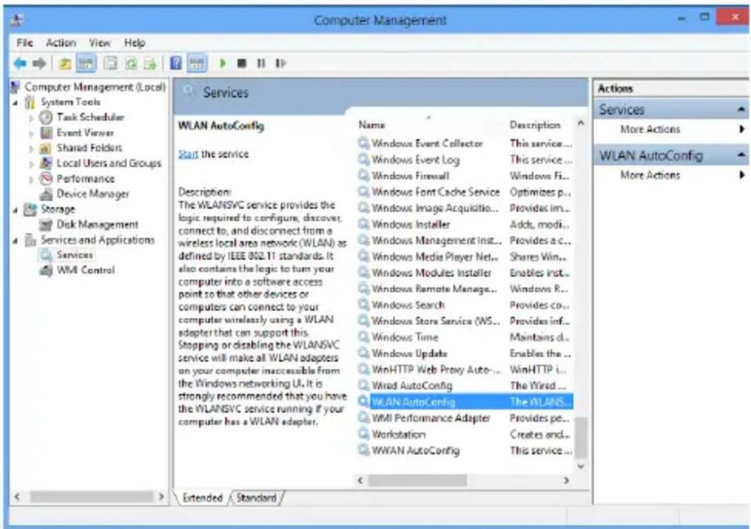Expand the Shared Folders node arrow

pos(32,148)
